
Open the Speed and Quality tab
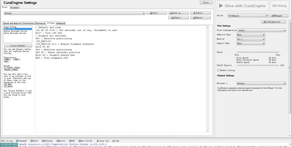pos(12,23)
